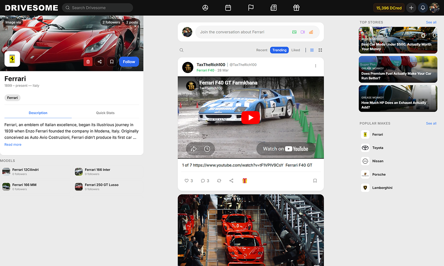Click the Ferrari tag chip
This screenshot has height=266, width=444.
tap(13, 98)
